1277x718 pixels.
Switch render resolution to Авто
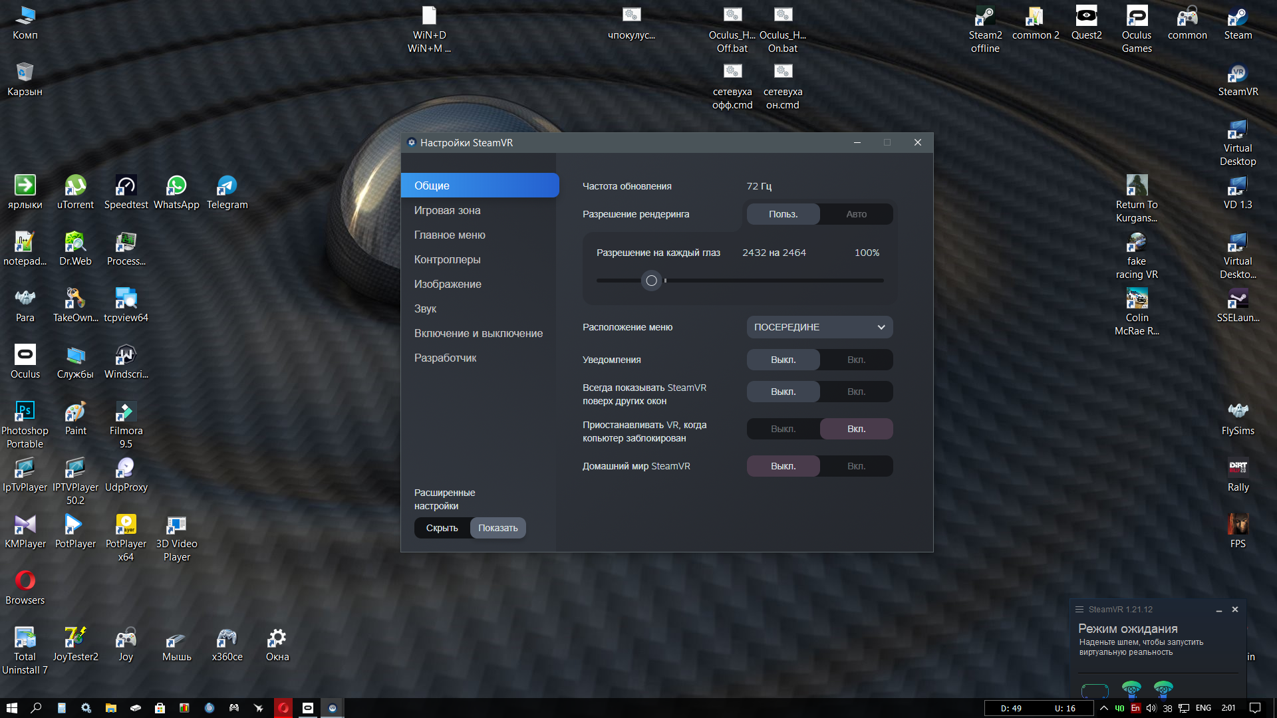pos(856,214)
